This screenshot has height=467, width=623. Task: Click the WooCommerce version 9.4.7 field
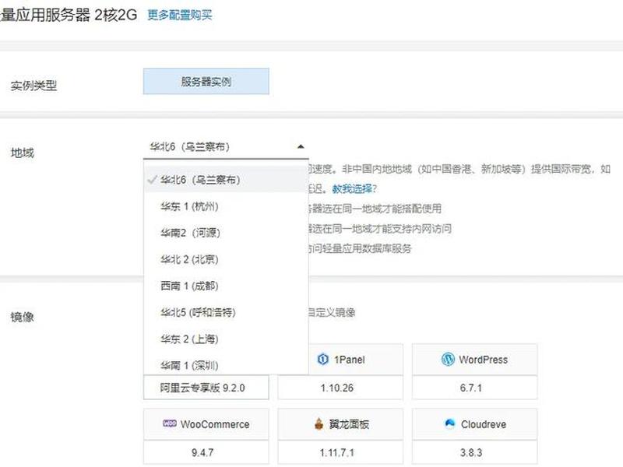point(206,452)
